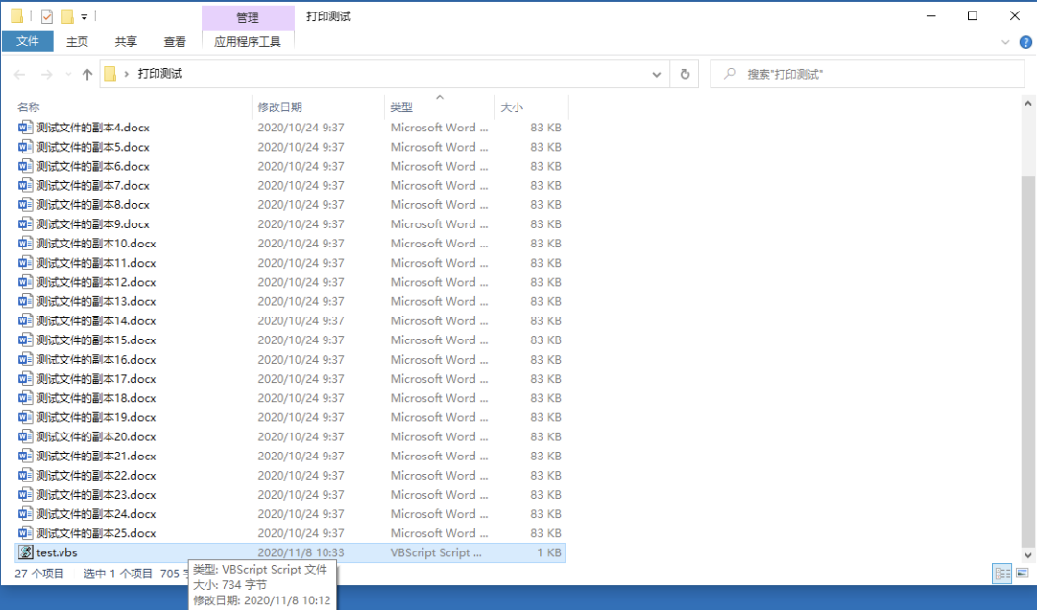Click 打印测试 in the address bar
The height and width of the screenshot is (610, 1037).
160,73
